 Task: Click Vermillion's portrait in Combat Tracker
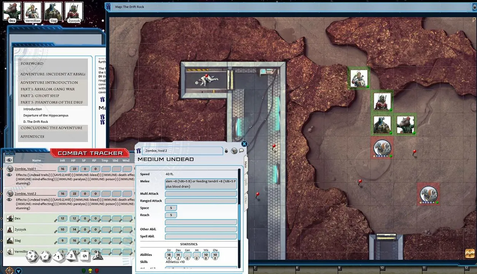click(10, 252)
